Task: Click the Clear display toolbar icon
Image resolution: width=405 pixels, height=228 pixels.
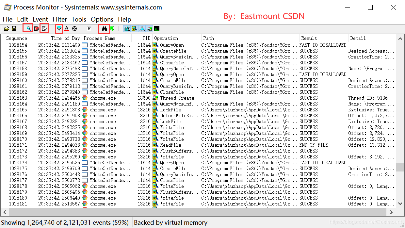Action: coord(44,29)
